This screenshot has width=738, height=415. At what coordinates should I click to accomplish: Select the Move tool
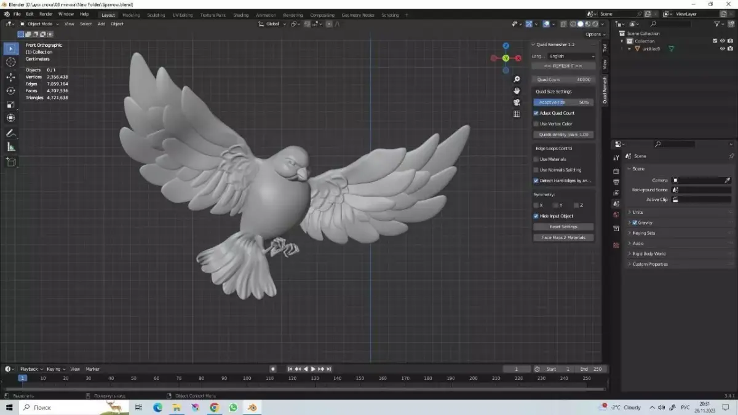pyautogui.click(x=11, y=77)
